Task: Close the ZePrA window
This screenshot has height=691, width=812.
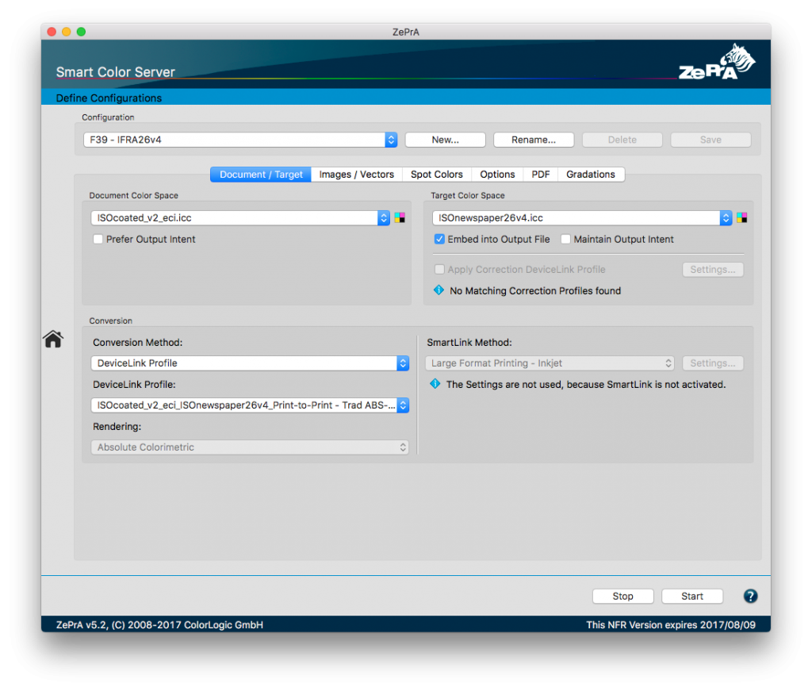Action: [x=52, y=32]
